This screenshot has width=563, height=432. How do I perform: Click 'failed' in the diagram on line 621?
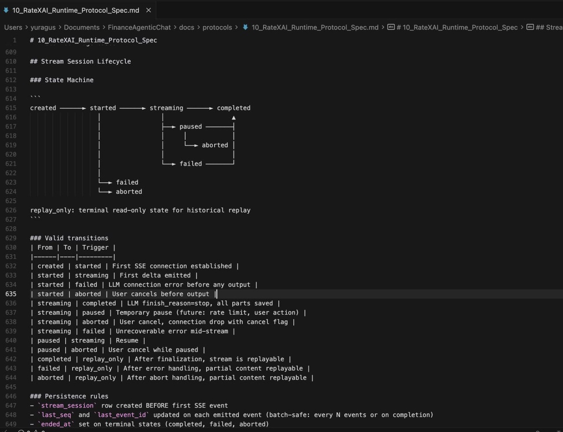coord(190,164)
